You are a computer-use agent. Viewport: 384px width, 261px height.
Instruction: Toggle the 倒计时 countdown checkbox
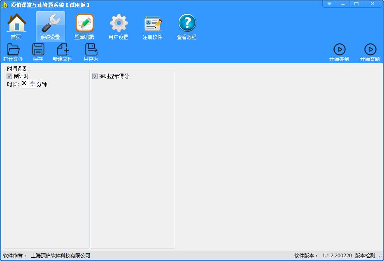pos(9,76)
